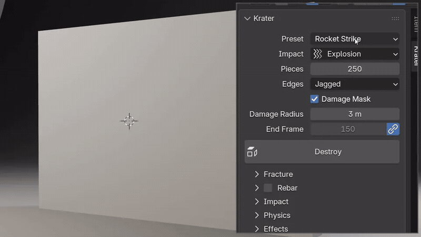This screenshot has height=237, width=421.
Task: Click the Pieces field showing 250
Action: [x=355, y=69]
